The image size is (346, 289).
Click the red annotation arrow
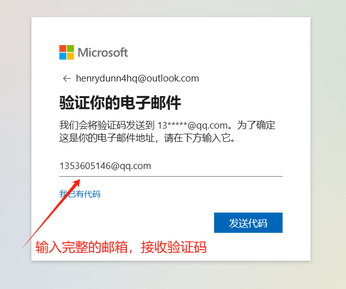[x=51, y=215]
